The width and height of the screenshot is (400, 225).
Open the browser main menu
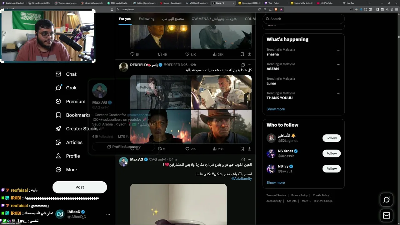coord(397,9)
